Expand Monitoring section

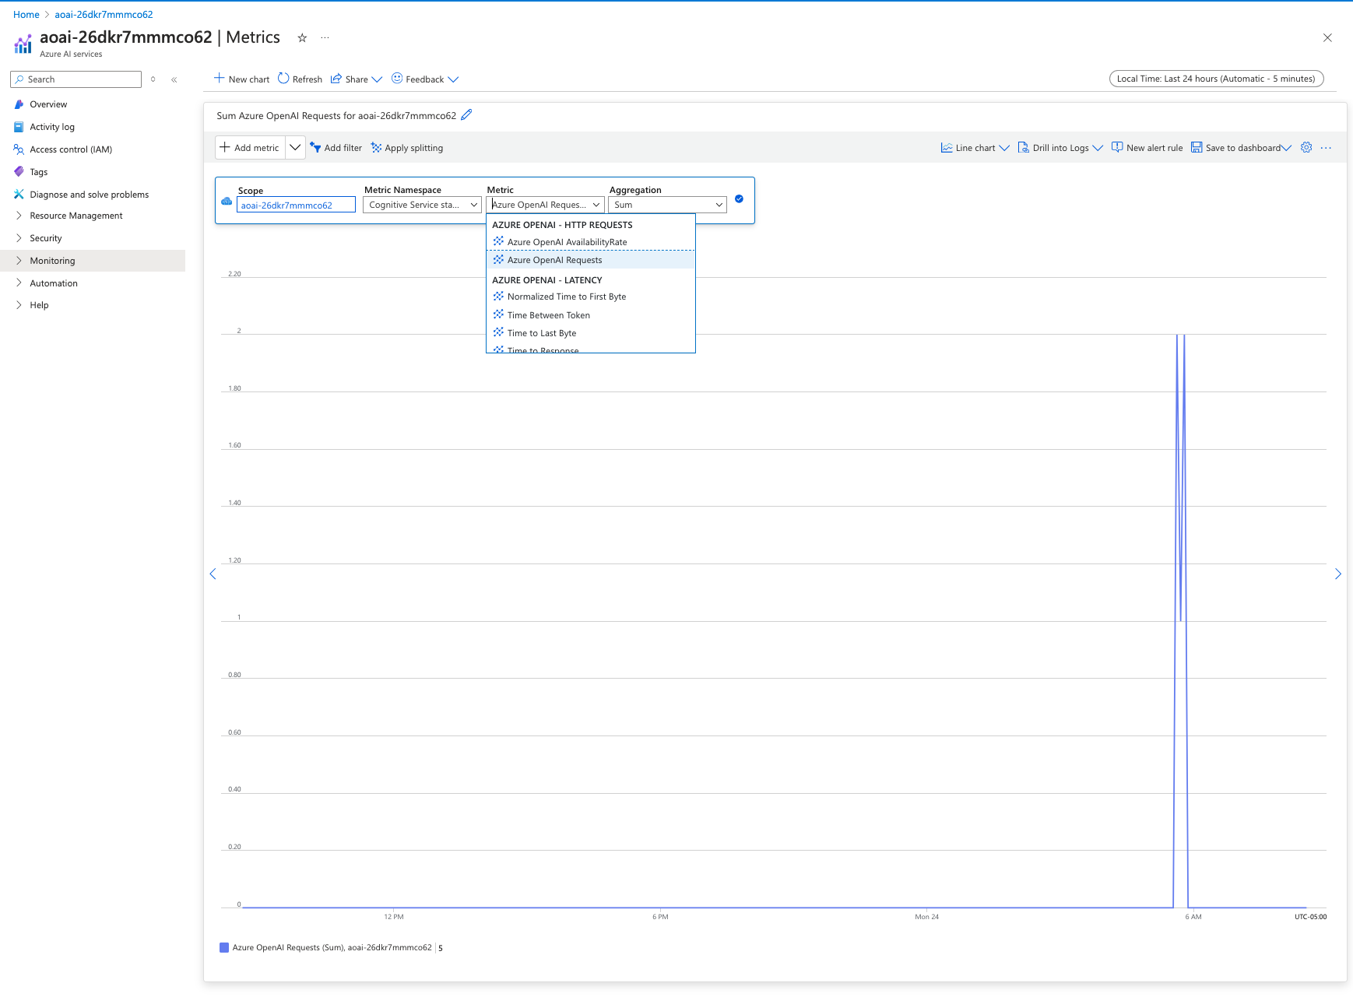(x=93, y=261)
